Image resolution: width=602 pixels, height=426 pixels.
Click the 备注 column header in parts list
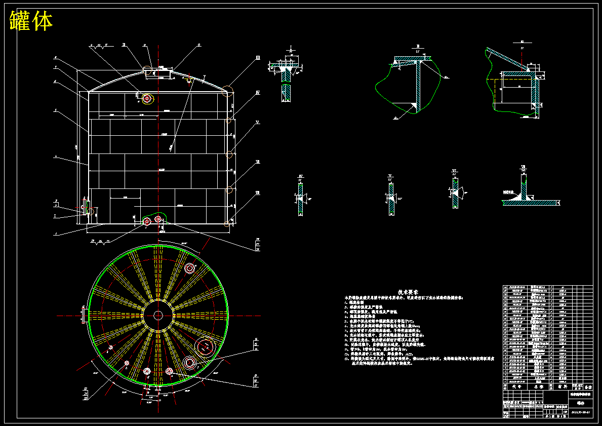[x=588, y=388]
